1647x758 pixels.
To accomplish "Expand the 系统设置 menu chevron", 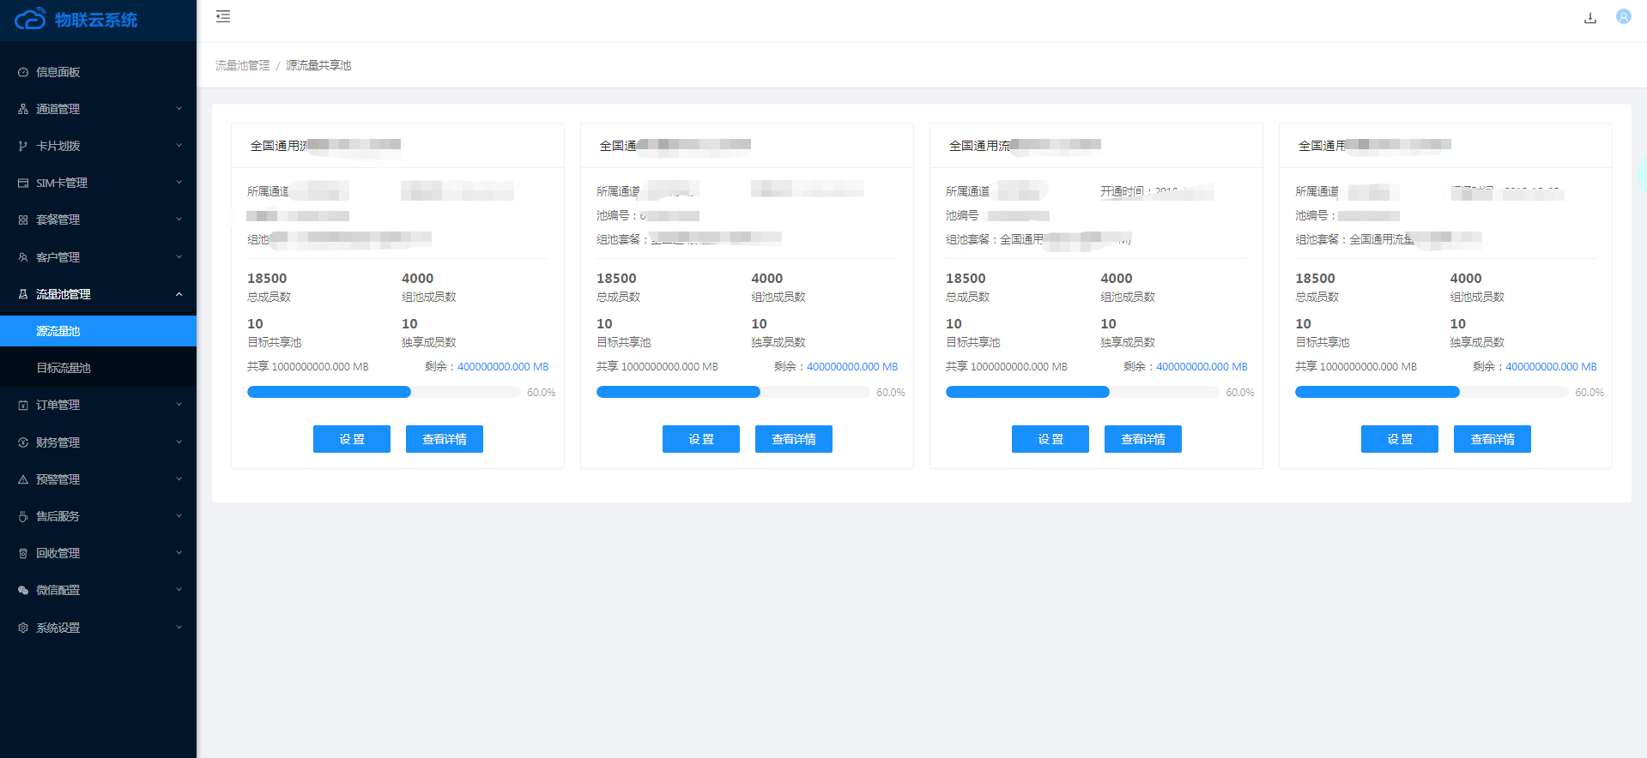I will tap(179, 628).
